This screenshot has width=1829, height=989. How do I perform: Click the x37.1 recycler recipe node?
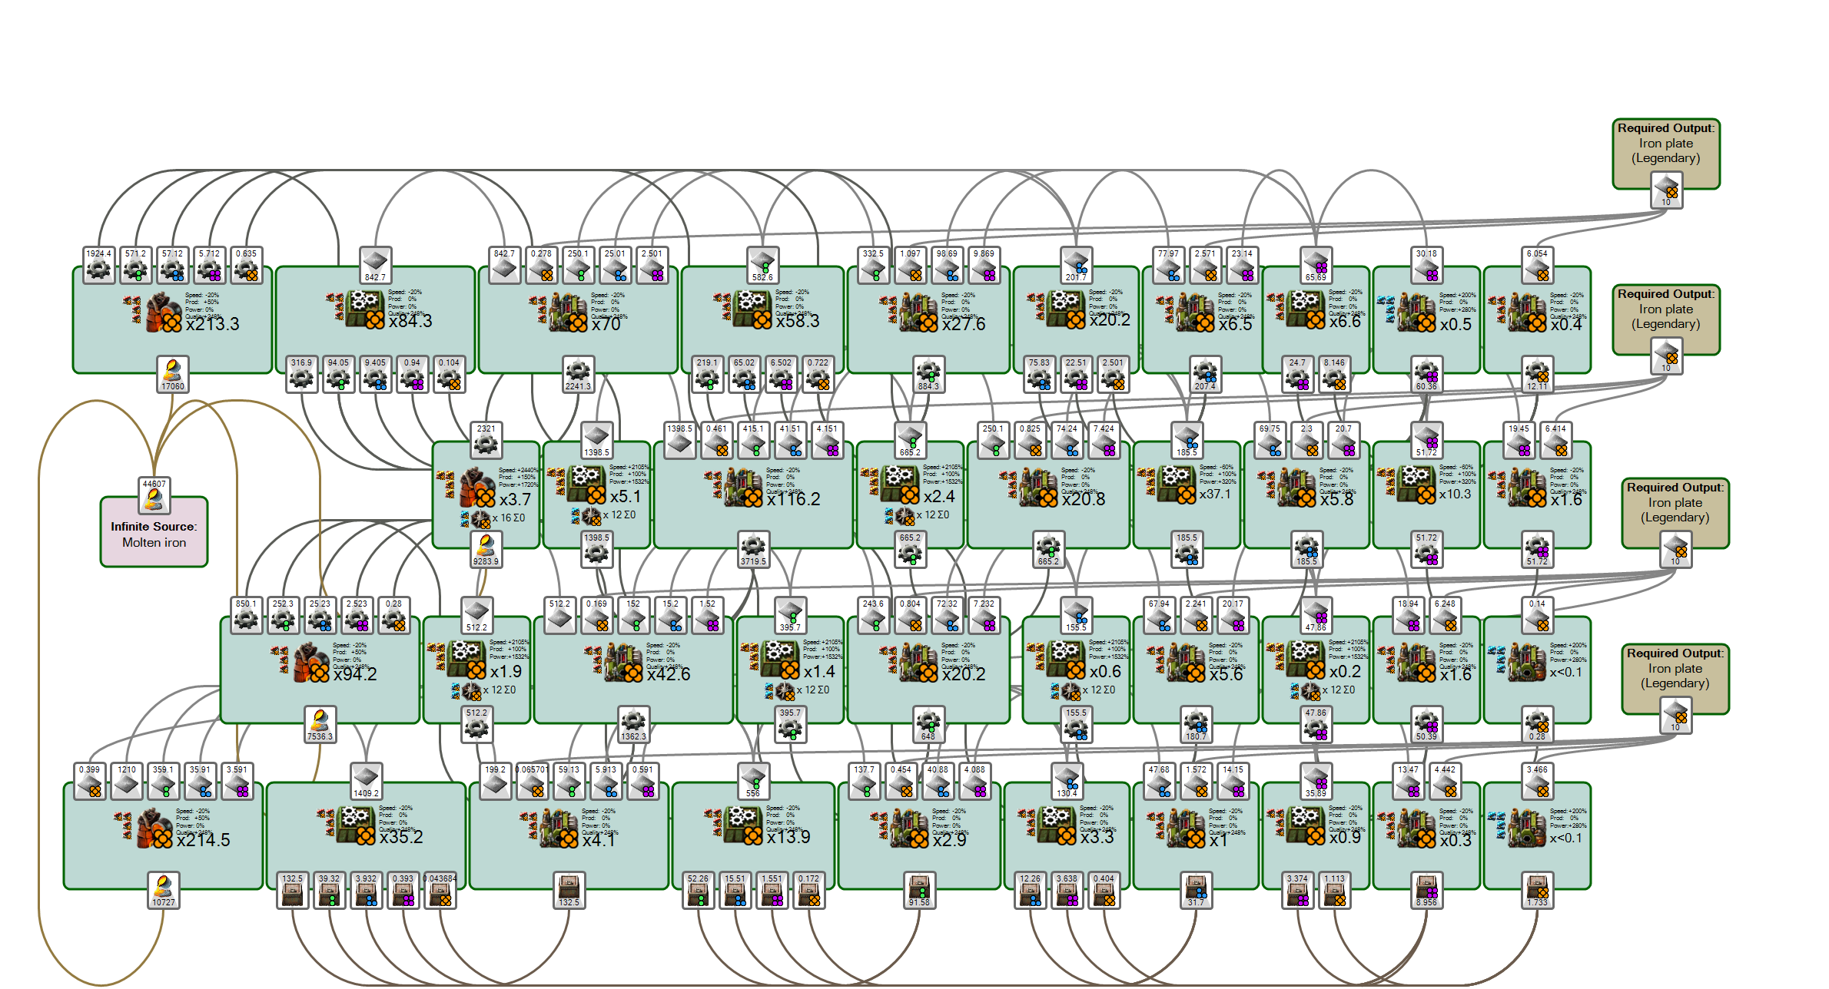[1187, 495]
